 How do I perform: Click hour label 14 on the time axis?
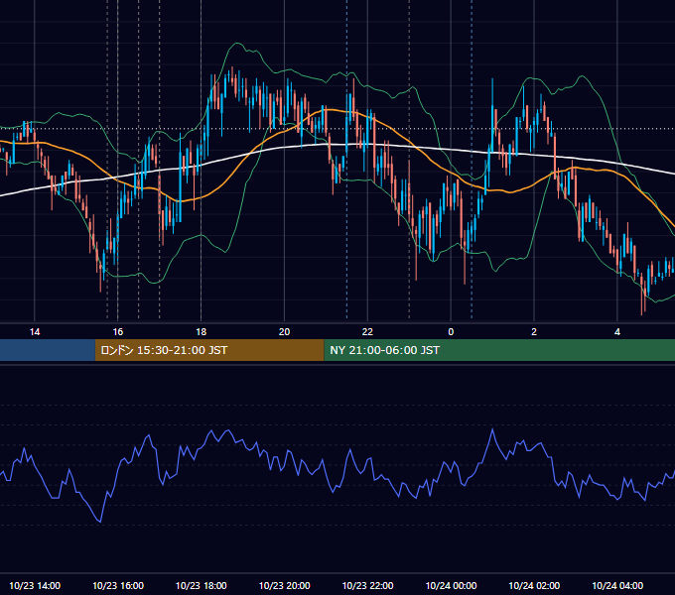pos(35,332)
